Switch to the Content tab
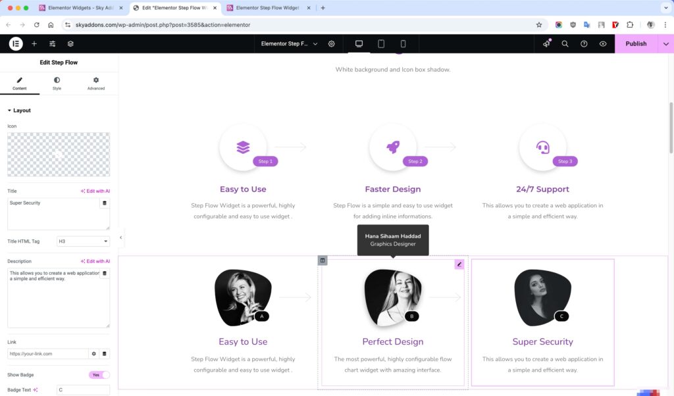 pos(19,84)
